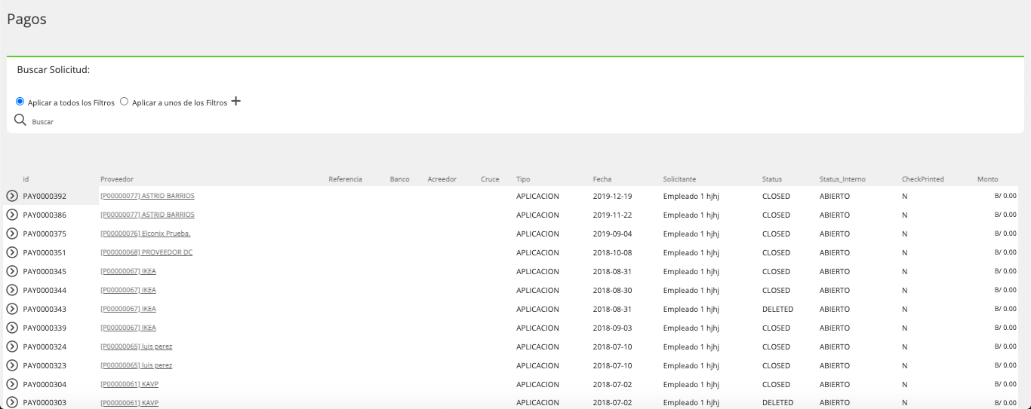Viewport: 1031px width, 409px height.
Task: Click the Status column header
Action: [772, 179]
